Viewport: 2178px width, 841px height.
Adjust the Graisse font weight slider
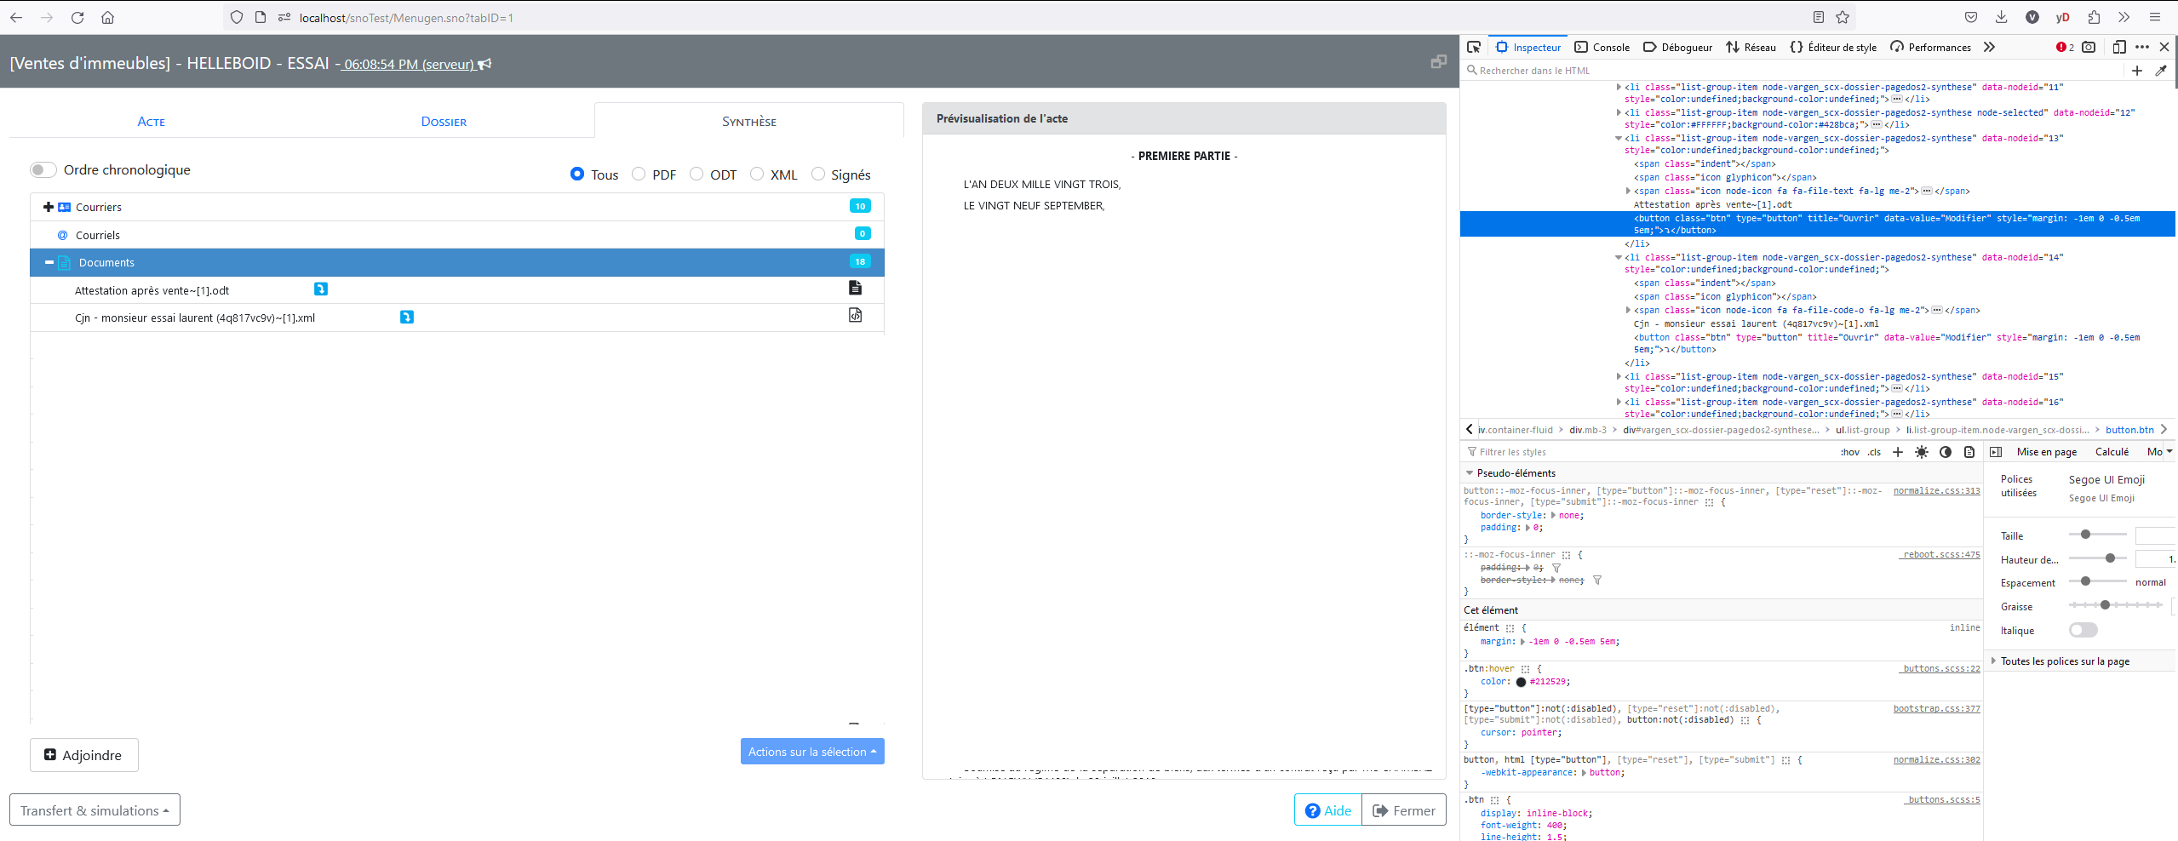(2103, 605)
